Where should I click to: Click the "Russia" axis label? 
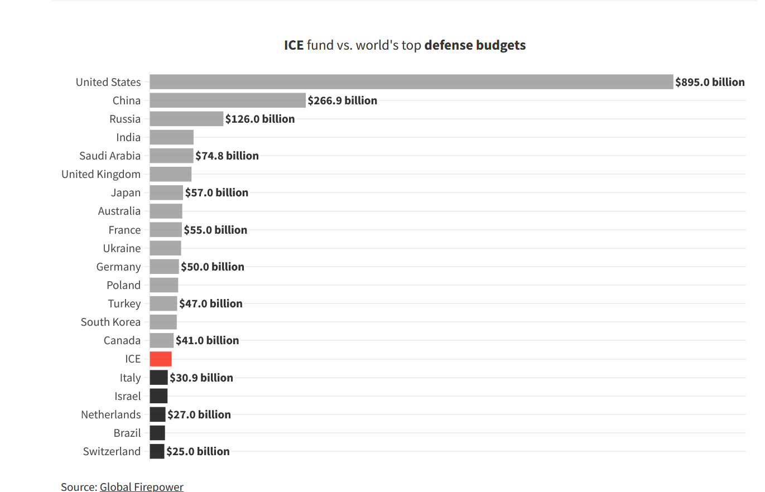[x=125, y=119]
